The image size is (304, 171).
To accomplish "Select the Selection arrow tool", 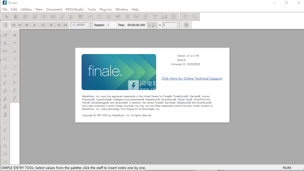I will (7, 17).
